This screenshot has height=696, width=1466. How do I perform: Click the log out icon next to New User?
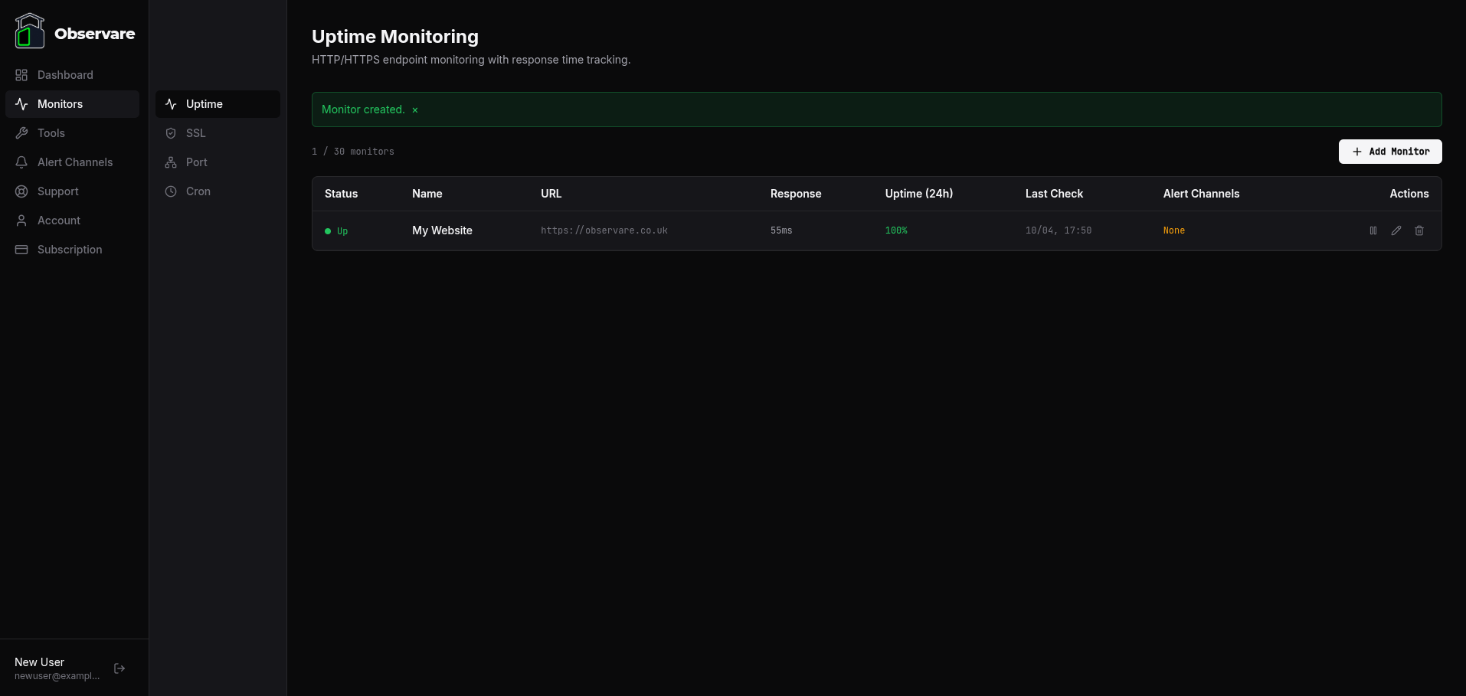click(119, 668)
